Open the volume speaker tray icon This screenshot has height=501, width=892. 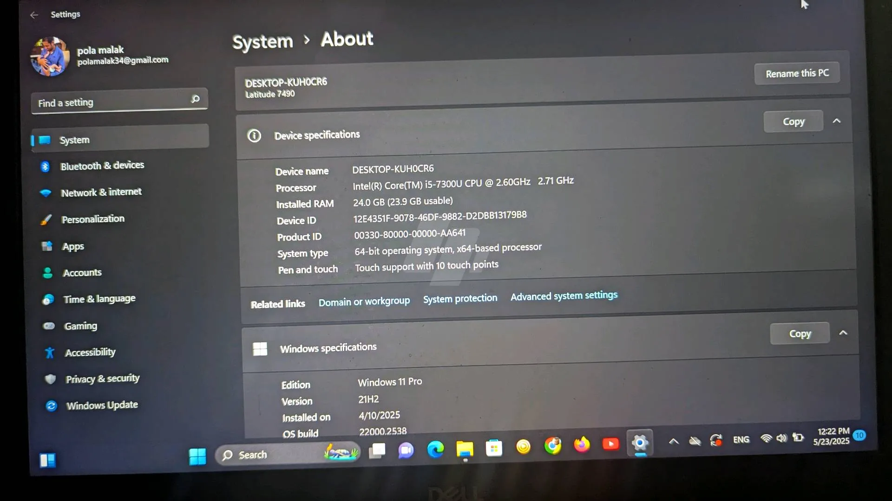click(781, 438)
